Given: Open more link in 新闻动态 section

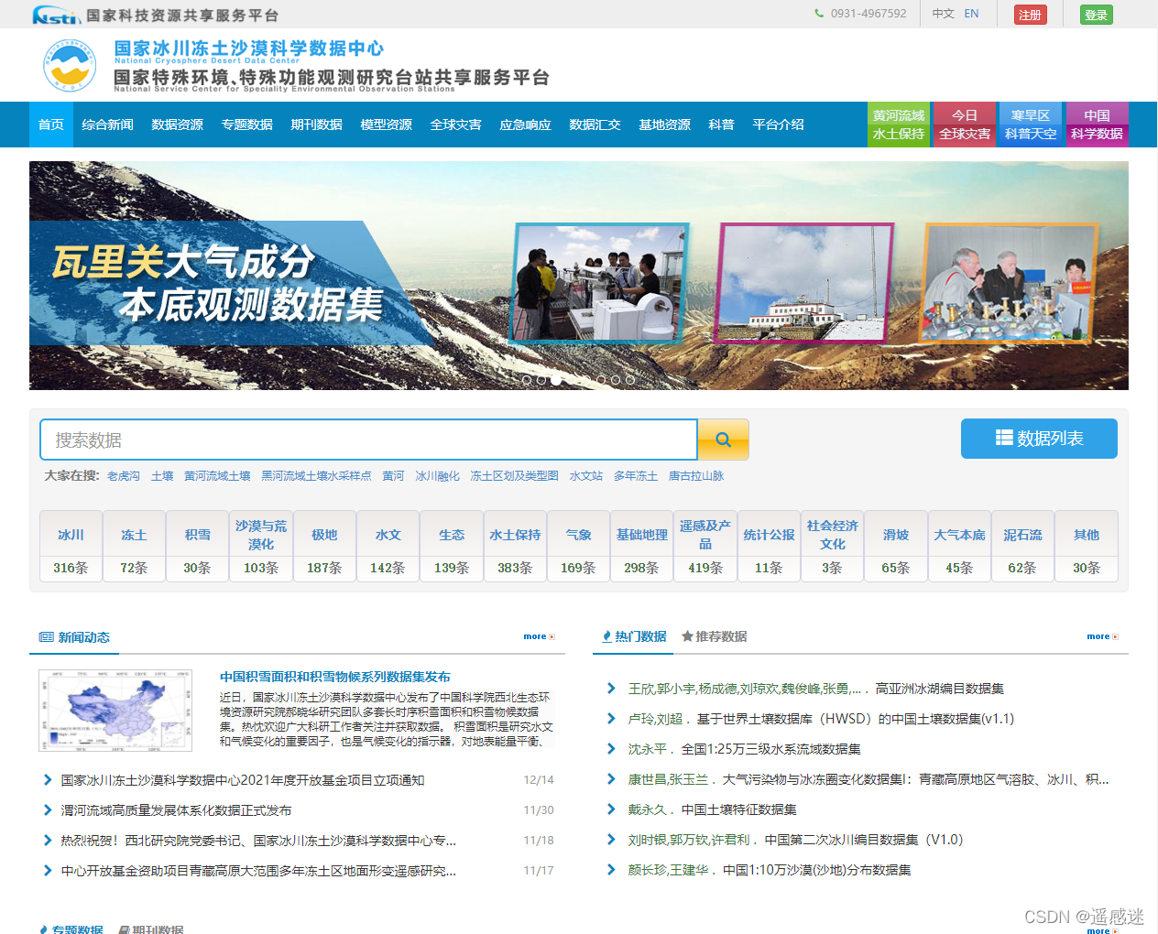Looking at the screenshot, I should pyautogui.click(x=539, y=636).
